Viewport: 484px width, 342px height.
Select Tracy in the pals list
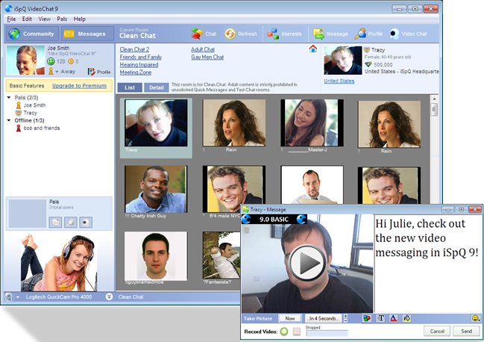click(x=26, y=113)
